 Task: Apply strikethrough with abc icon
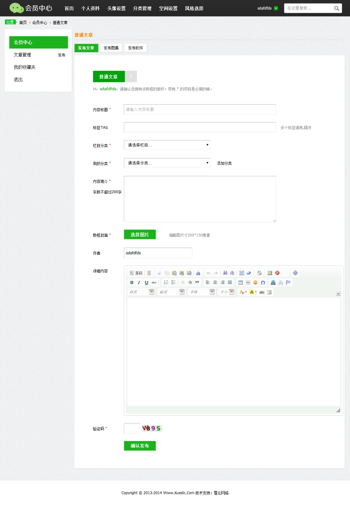coord(154,282)
